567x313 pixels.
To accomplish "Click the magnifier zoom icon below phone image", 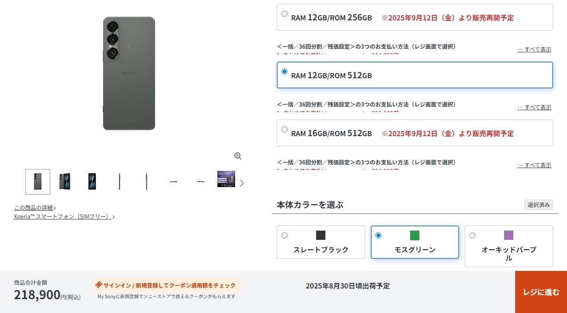I will click(x=238, y=156).
